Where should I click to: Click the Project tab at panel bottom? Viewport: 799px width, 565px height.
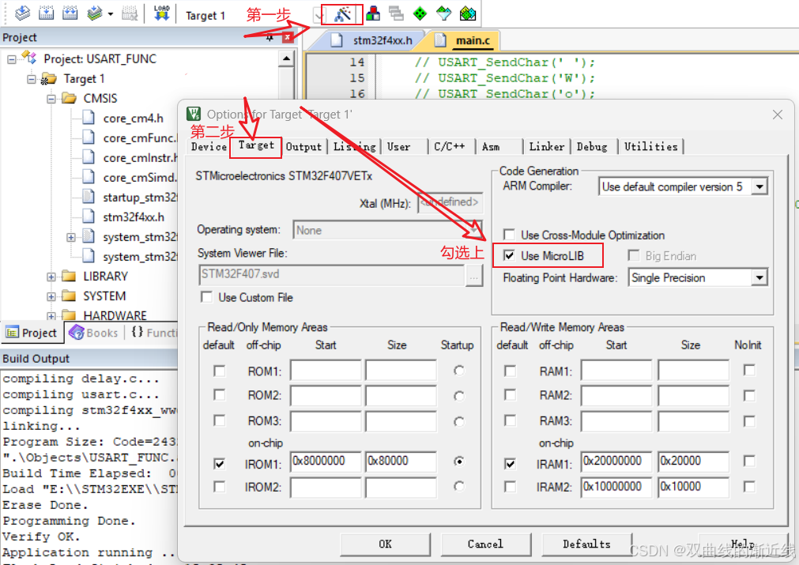tap(32, 333)
